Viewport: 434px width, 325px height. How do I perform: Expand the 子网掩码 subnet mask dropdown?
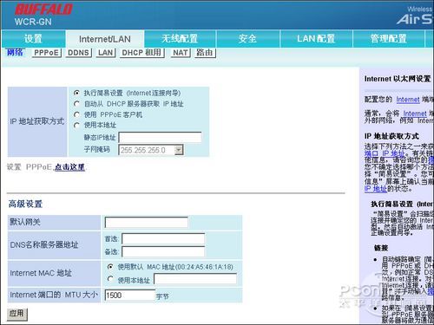point(179,150)
